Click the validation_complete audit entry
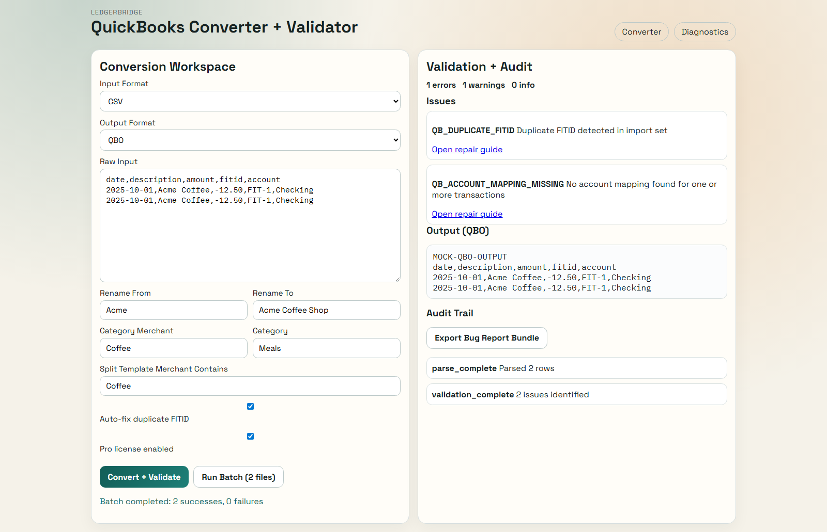 point(576,394)
